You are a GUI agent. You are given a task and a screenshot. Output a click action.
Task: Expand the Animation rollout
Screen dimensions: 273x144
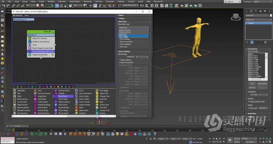(x=259, y=113)
